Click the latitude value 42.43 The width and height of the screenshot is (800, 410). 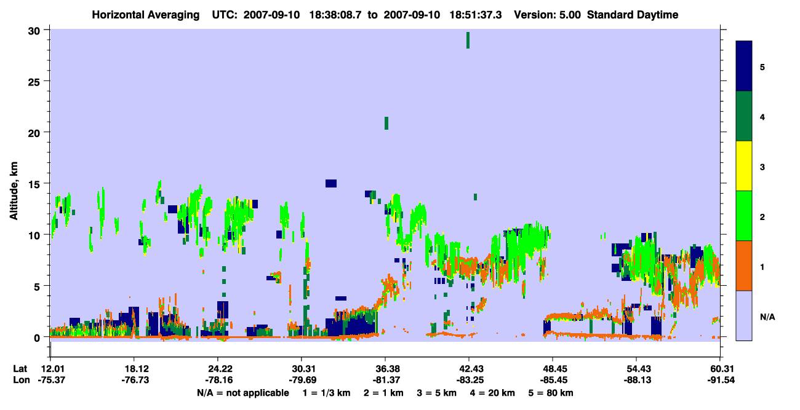468,369
